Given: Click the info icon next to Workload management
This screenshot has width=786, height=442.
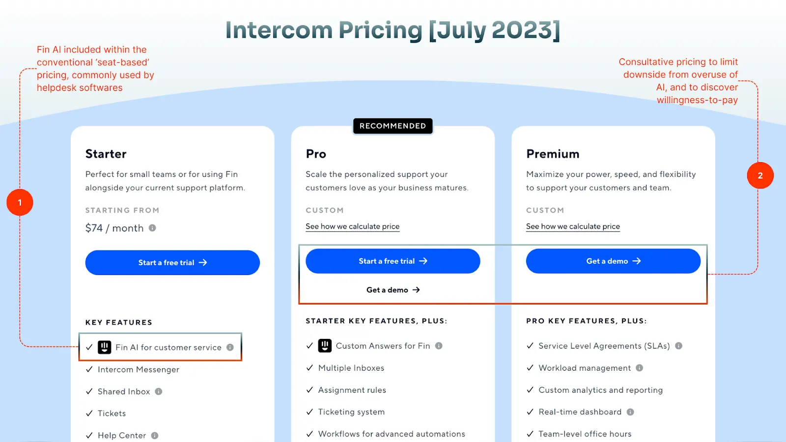Looking at the screenshot, I should click(x=640, y=368).
